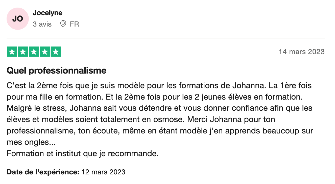Click the horizontal divider under reviewer info
The height and width of the screenshot is (184, 335).
166,38
